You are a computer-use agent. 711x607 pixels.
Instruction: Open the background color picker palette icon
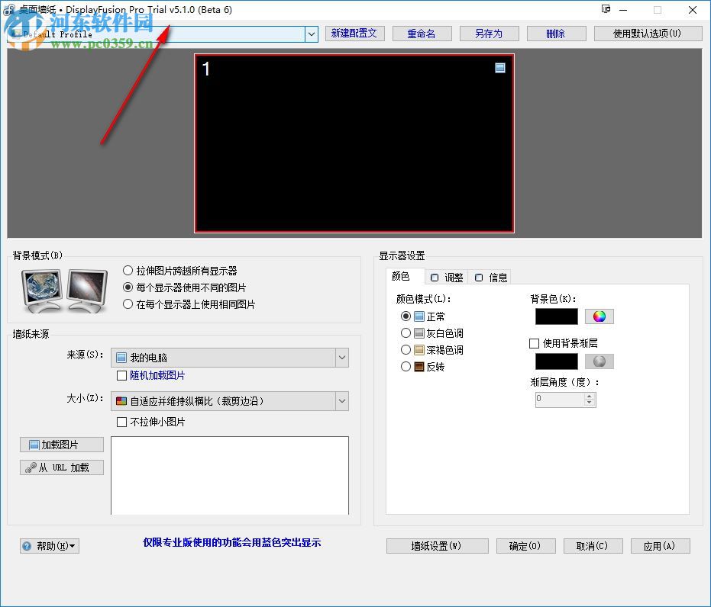(x=600, y=316)
